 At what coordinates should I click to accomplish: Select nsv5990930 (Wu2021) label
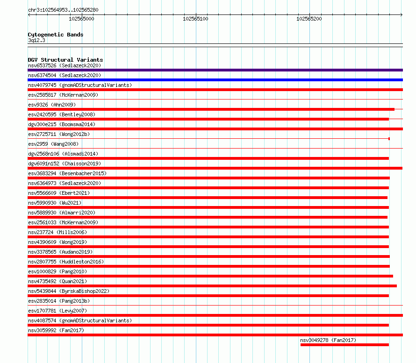55,203
